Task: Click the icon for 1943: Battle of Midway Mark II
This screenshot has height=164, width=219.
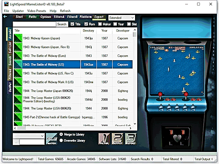Action: (x=18, y=82)
